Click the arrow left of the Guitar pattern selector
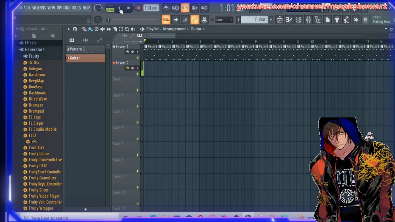Image resolution: width=395 pixels, height=222 pixels. click(238, 20)
